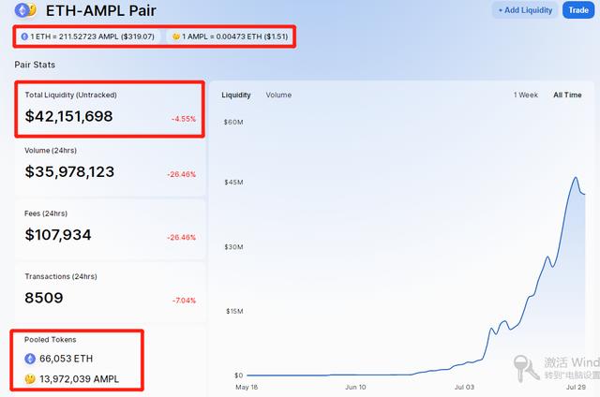This screenshot has width=600, height=397.
Task: Click the 13,972,039 AMPL pooled amount
Action: tap(79, 379)
